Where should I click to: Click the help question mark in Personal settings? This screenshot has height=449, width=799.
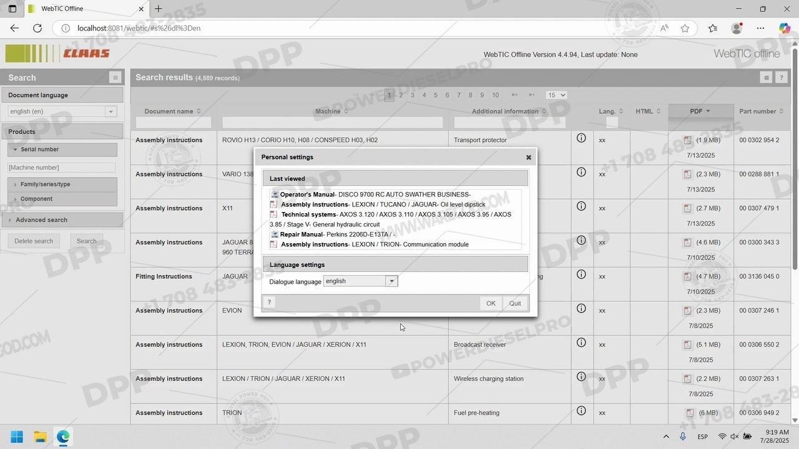tap(269, 302)
